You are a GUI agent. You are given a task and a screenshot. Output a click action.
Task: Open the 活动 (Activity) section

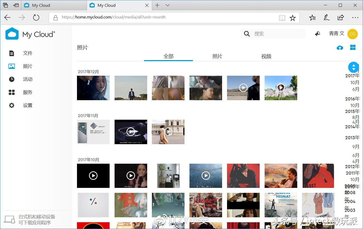pyautogui.click(x=27, y=79)
